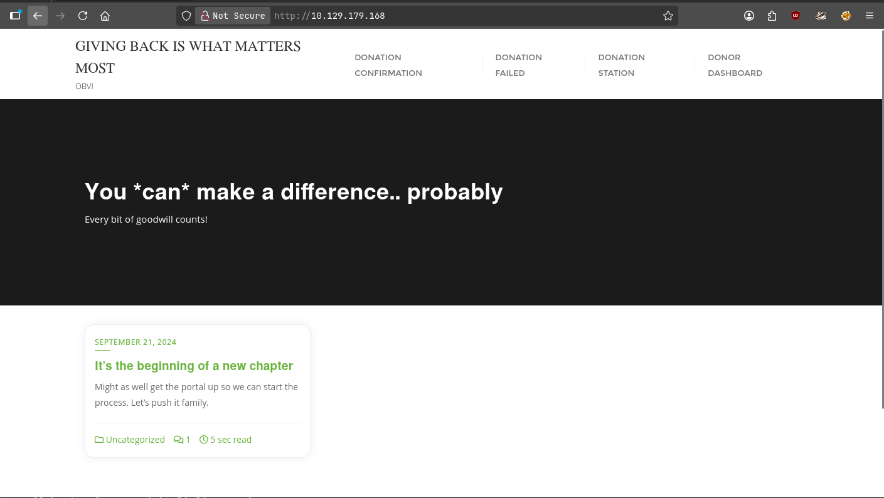
Task: Reload the current page
Action: (83, 16)
